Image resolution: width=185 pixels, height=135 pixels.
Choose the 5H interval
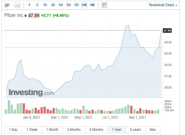pyautogui.click(x=68, y=5)
